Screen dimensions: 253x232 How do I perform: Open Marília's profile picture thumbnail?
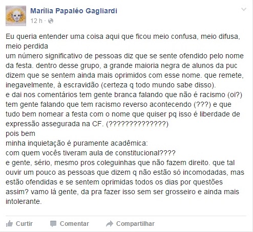pyautogui.click(x=16, y=16)
